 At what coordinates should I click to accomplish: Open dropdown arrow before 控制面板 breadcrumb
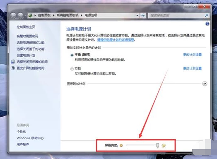pos(35,15)
